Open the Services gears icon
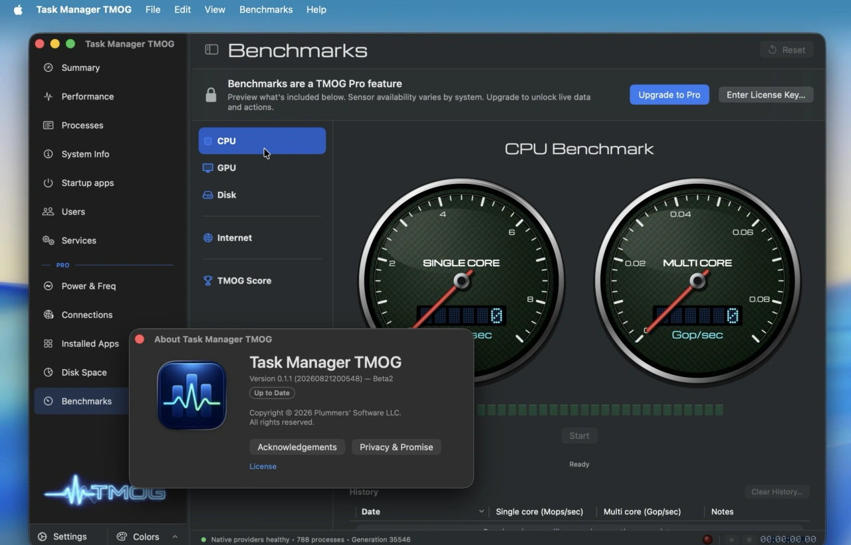 tap(48, 240)
